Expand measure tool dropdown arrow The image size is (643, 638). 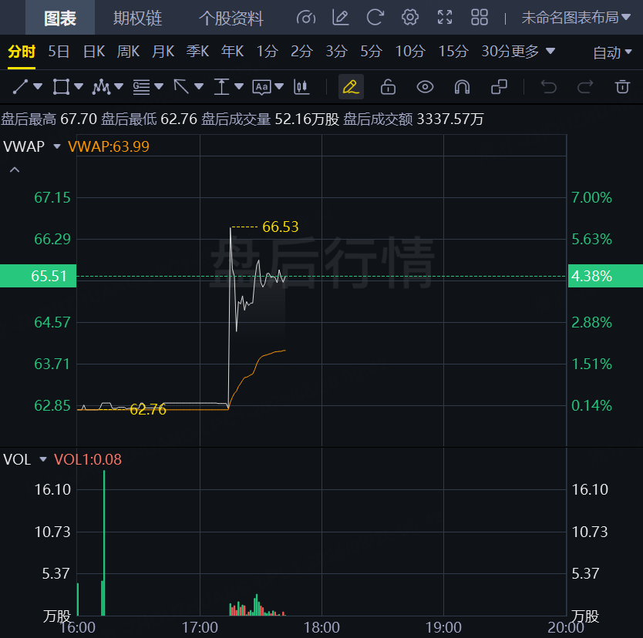(239, 86)
